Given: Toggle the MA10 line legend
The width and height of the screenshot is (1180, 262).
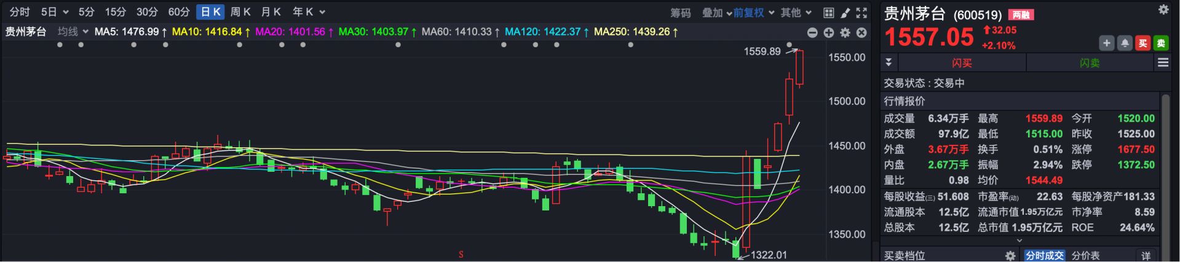Looking at the screenshot, I should pyautogui.click(x=211, y=31).
